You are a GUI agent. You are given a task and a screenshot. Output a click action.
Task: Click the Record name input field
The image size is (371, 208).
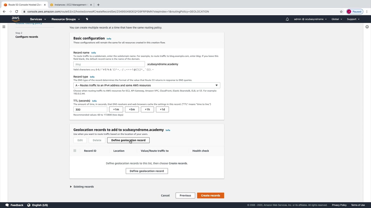tap(109, 64)
